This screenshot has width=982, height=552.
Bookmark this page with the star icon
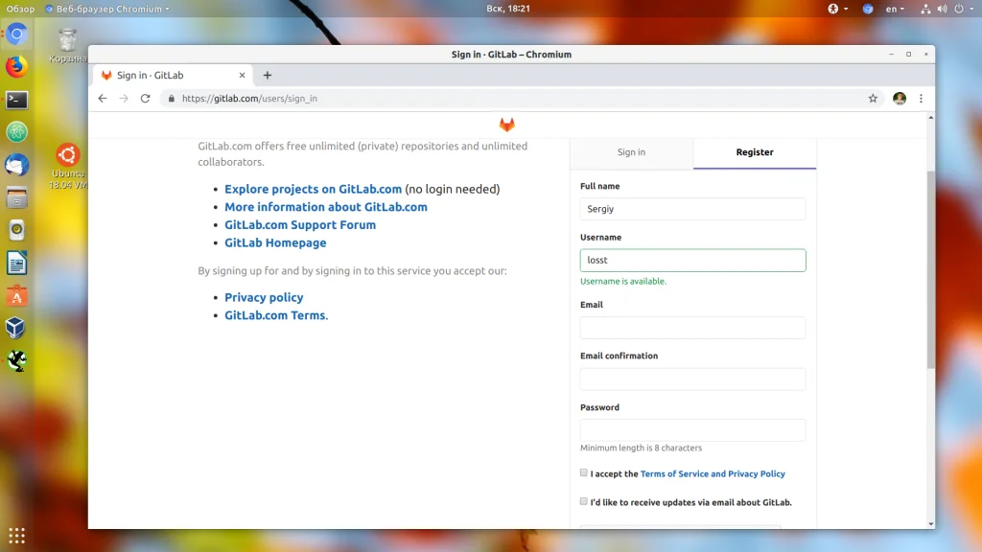[873, 99]
